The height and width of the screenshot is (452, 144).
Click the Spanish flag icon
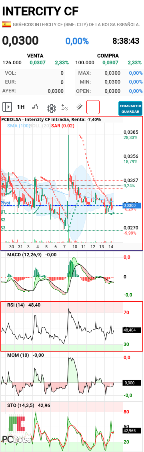[6, 25]
